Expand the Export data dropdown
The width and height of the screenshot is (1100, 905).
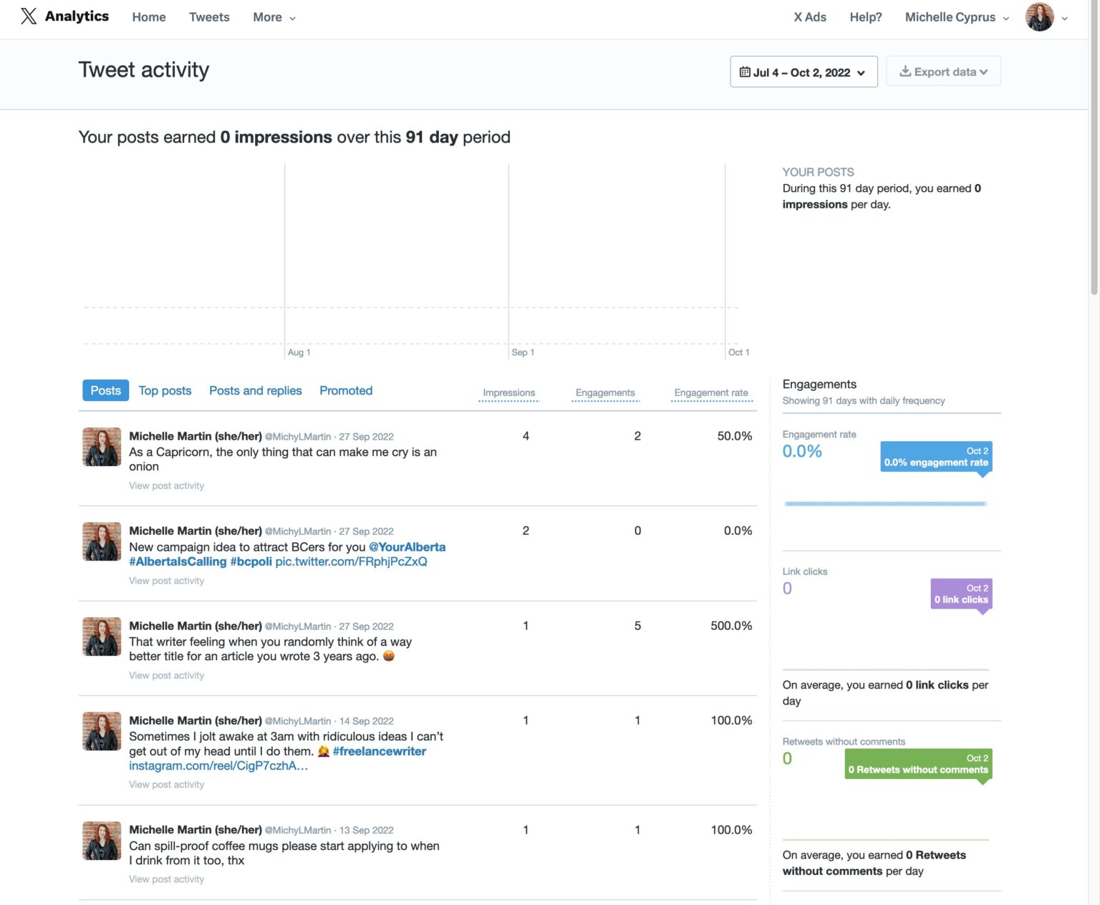[x=944, y=71]
